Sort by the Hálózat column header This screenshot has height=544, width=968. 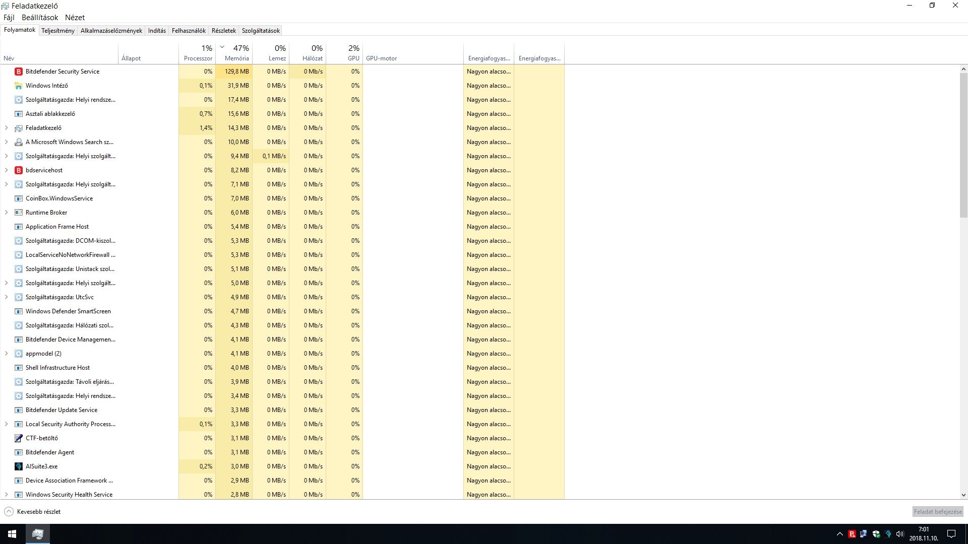[x=308, y=54]
